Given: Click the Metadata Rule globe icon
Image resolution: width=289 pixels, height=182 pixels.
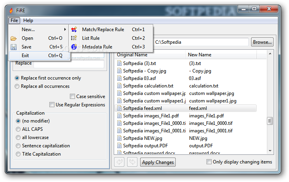Looking at the screenshot, I should click(x=74, y=47).
